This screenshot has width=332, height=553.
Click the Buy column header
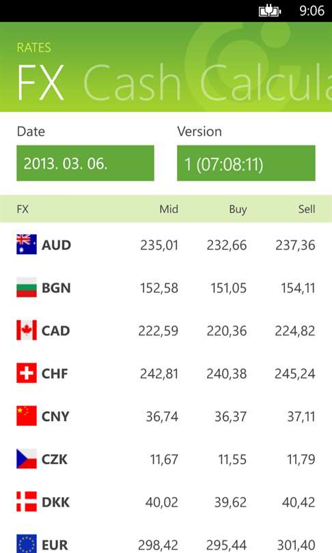pos(238,210)
